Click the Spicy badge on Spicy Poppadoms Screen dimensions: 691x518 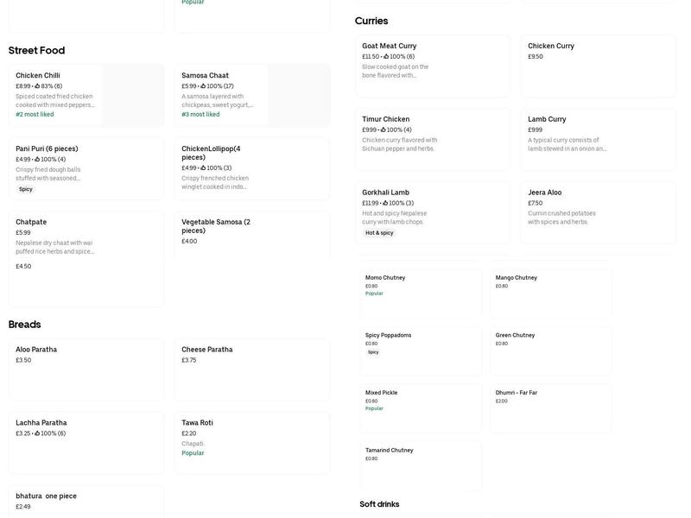point(371,351)
